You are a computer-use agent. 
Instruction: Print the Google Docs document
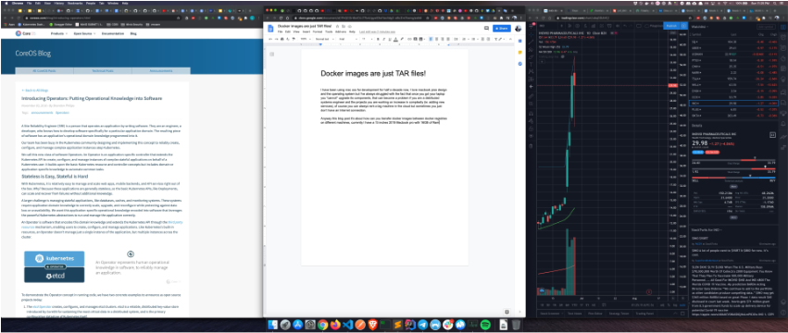click(x=281, y=39)
